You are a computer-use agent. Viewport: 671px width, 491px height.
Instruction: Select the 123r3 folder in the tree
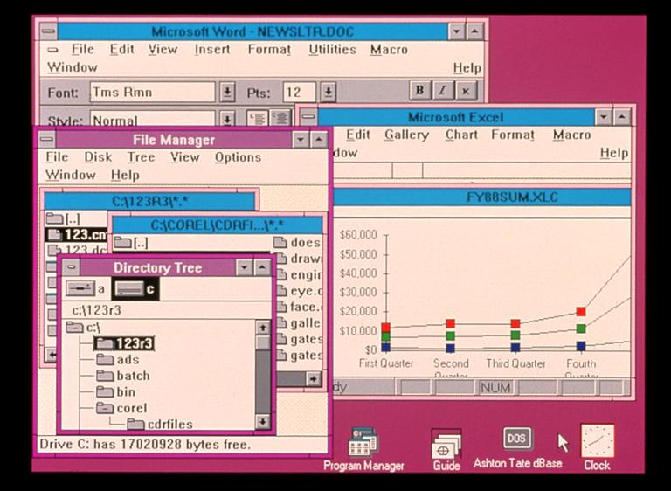pos(124,343)
